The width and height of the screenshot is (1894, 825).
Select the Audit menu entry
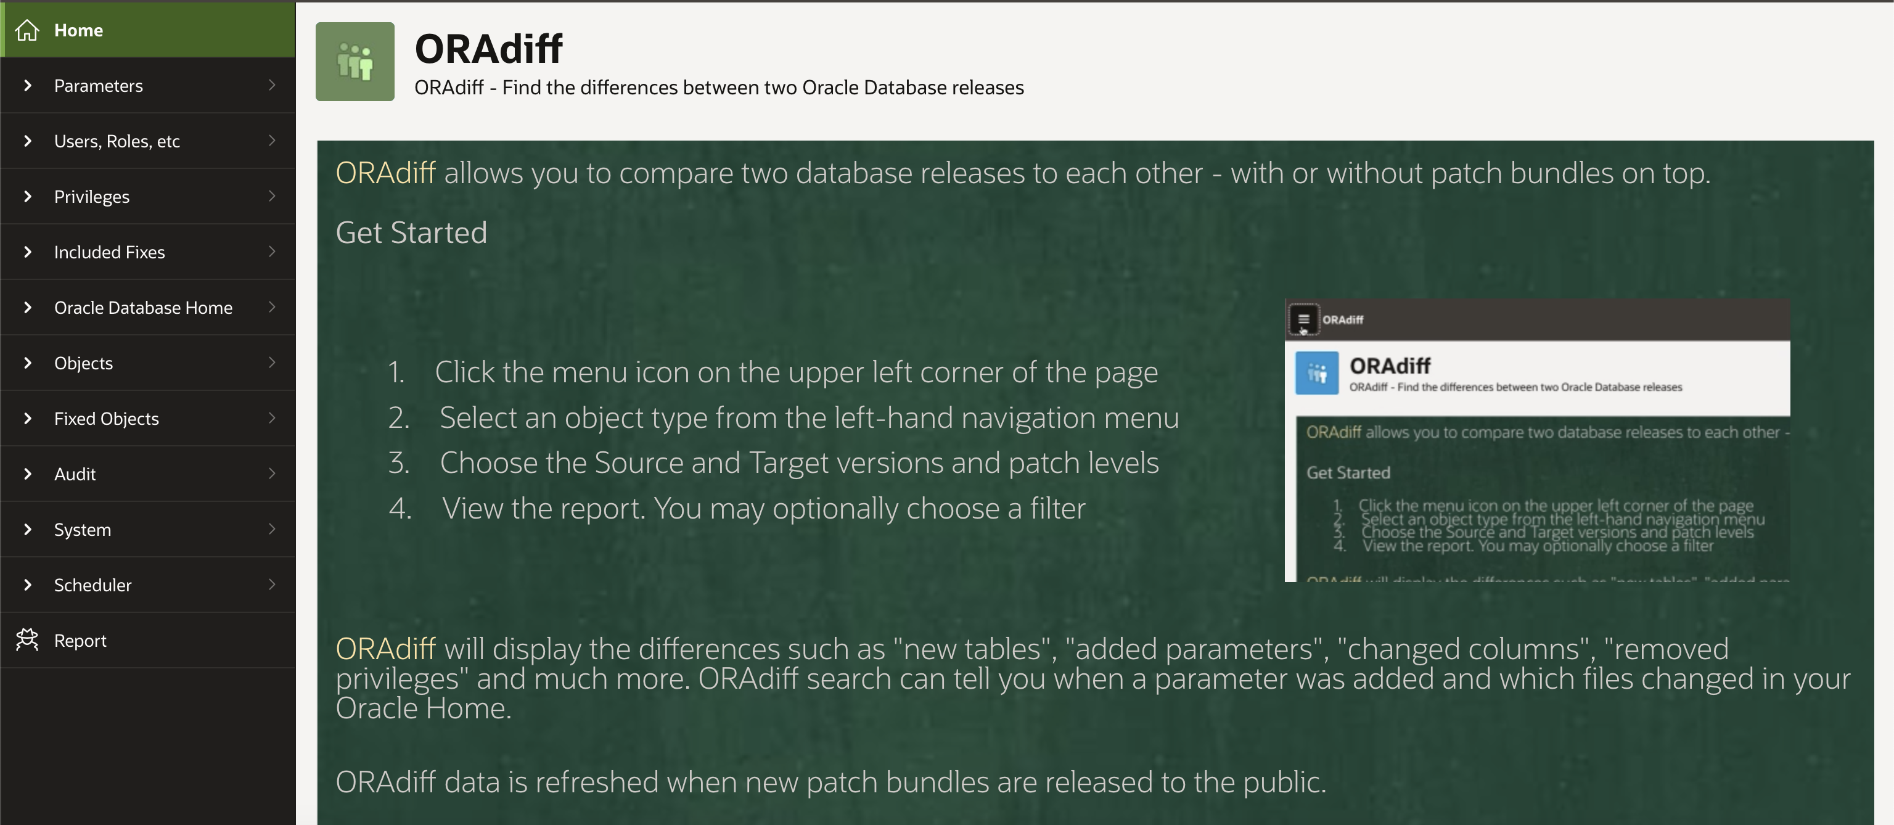pos(148,474)
